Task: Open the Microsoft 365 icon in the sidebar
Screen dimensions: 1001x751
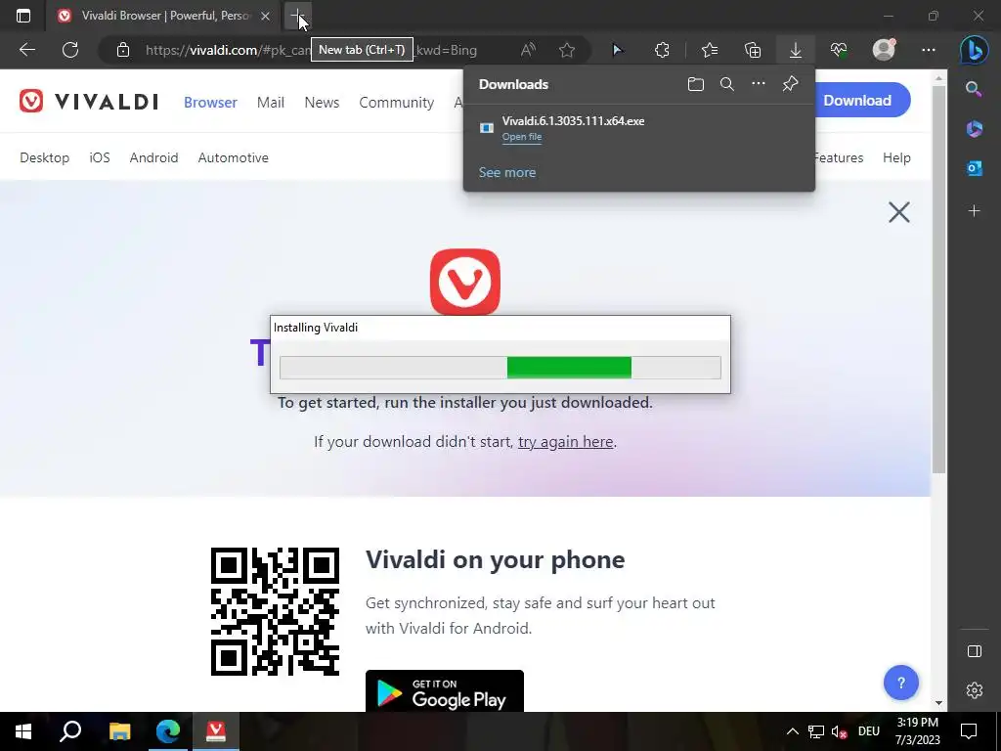Action: pos(974,128)
